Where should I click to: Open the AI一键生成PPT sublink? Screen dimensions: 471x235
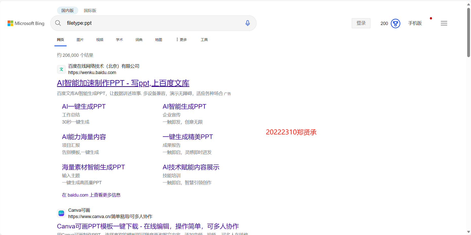coord(84,106)
